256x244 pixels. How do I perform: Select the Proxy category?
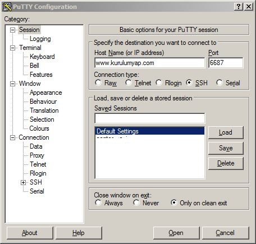pos(37,155)
